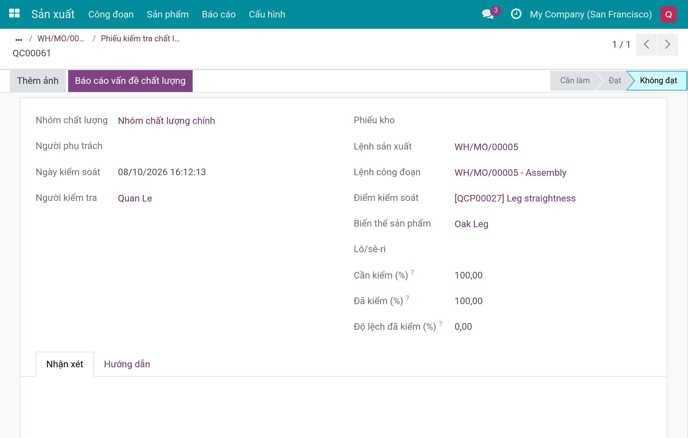The width and height of the screenshot is (688, 438).
Task: Click Độ lệch đã kiểm value 0,00
Action: coord(463,327)
